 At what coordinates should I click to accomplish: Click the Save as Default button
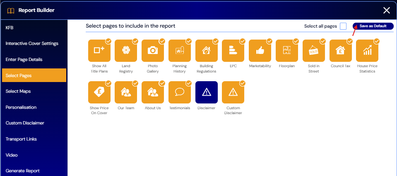click(373, 26)
